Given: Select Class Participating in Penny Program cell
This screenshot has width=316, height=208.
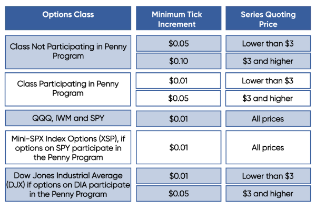Looking at the screenshot, I should point(68,89).
